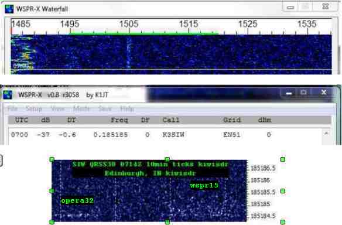Screen dimensions: 342x225
Task: Click 1505 mark on waterfall frequency scale
Action: [x=129, y=24]
